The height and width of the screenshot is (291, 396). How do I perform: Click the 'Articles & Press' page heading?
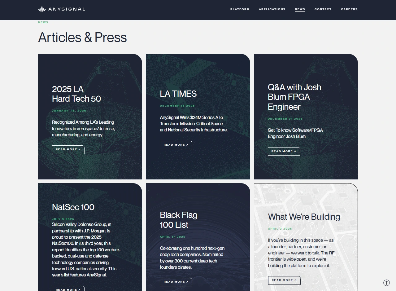coord(82,37)
